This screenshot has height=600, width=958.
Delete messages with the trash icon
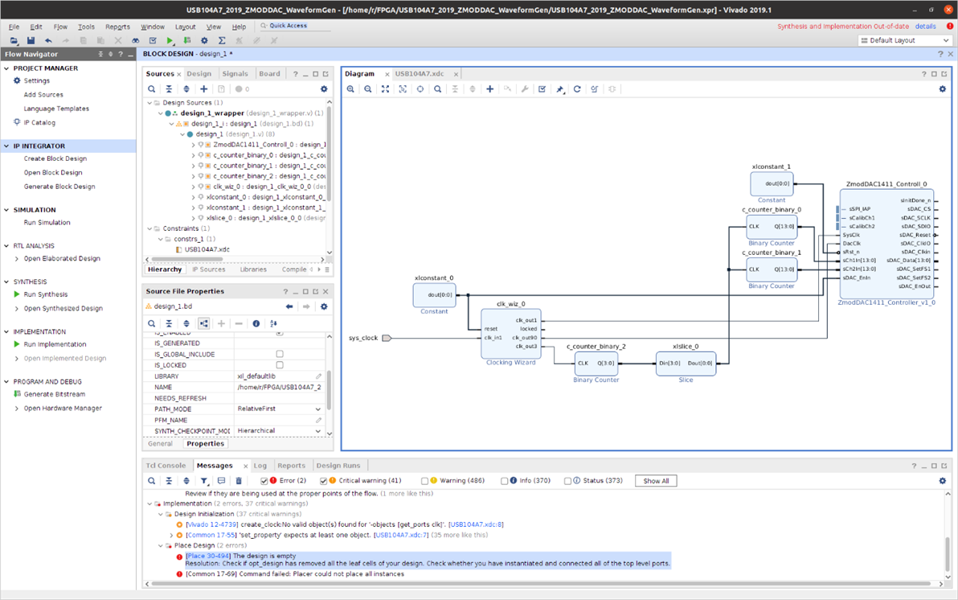tap(239, 481)
